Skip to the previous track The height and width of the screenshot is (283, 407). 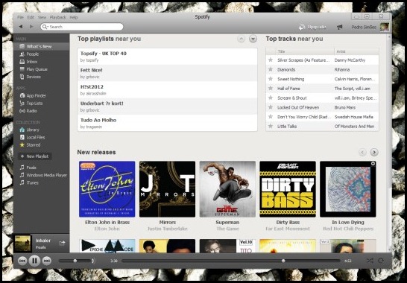tap(22, 261)
